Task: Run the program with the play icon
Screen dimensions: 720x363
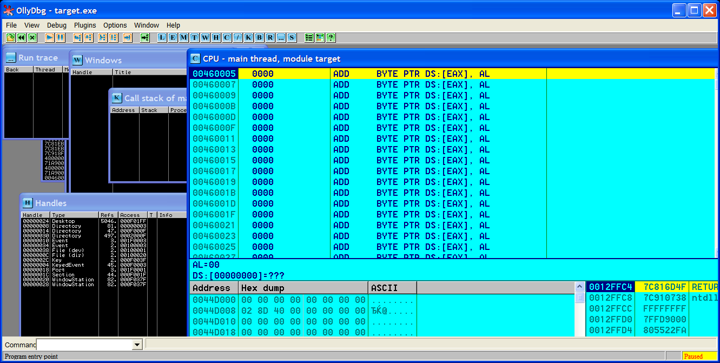Action: 49,37
